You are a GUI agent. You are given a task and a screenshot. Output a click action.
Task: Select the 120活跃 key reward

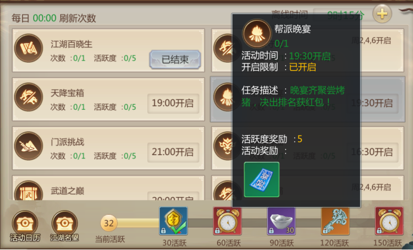point(335,221)
